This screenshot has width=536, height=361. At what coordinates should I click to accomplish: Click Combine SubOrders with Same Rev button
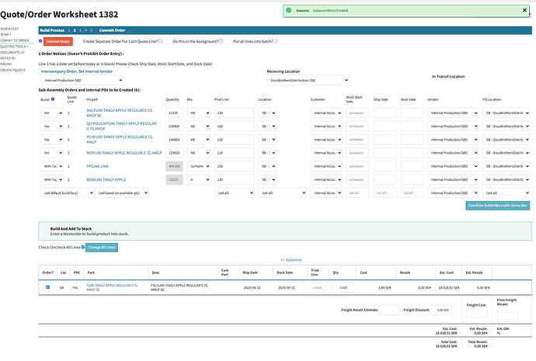pyautogui.click(x=498, y=206)
